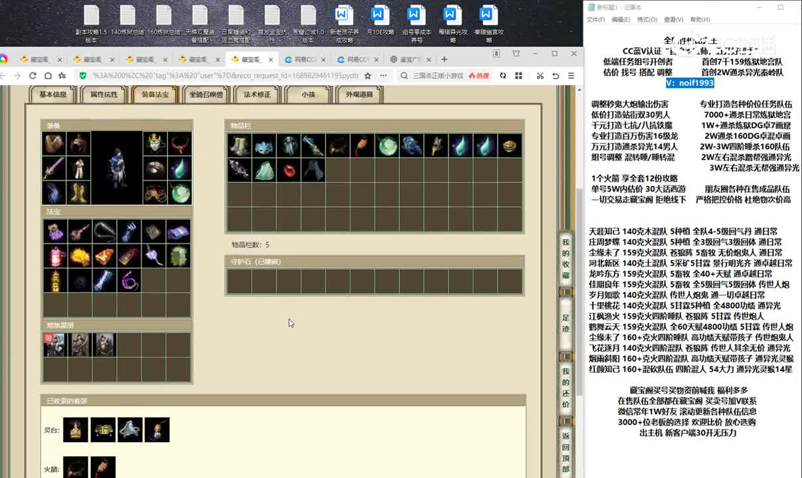Select the 装备法宝 tab
Image resolution: width=802 pixels, height=478 pixels.
coord(155,95)
